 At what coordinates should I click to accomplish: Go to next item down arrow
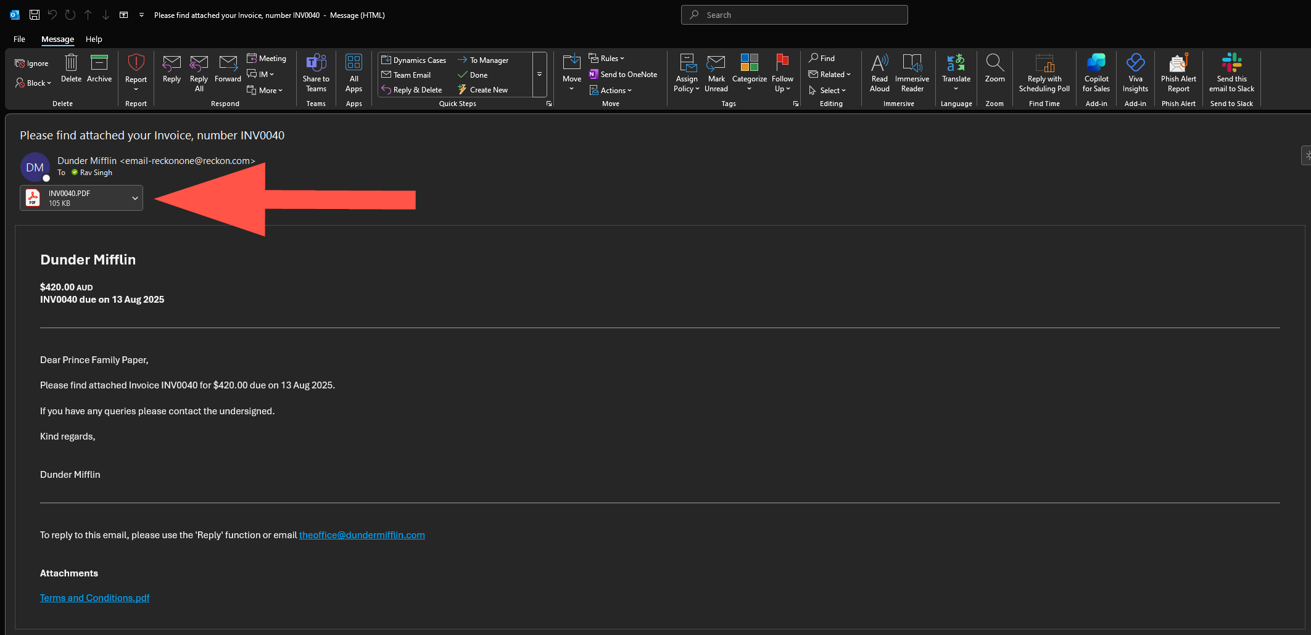click(x=105, y=15)
